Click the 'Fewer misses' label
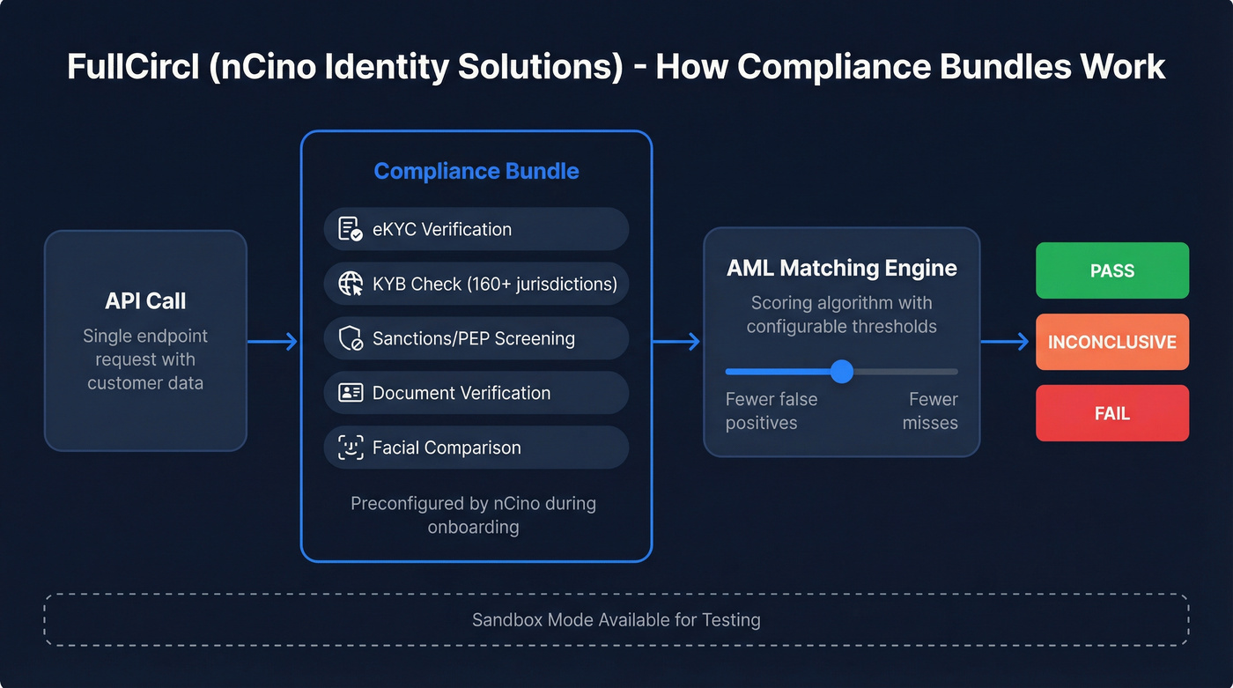1233x688 pixels. (x=930, y=411)
